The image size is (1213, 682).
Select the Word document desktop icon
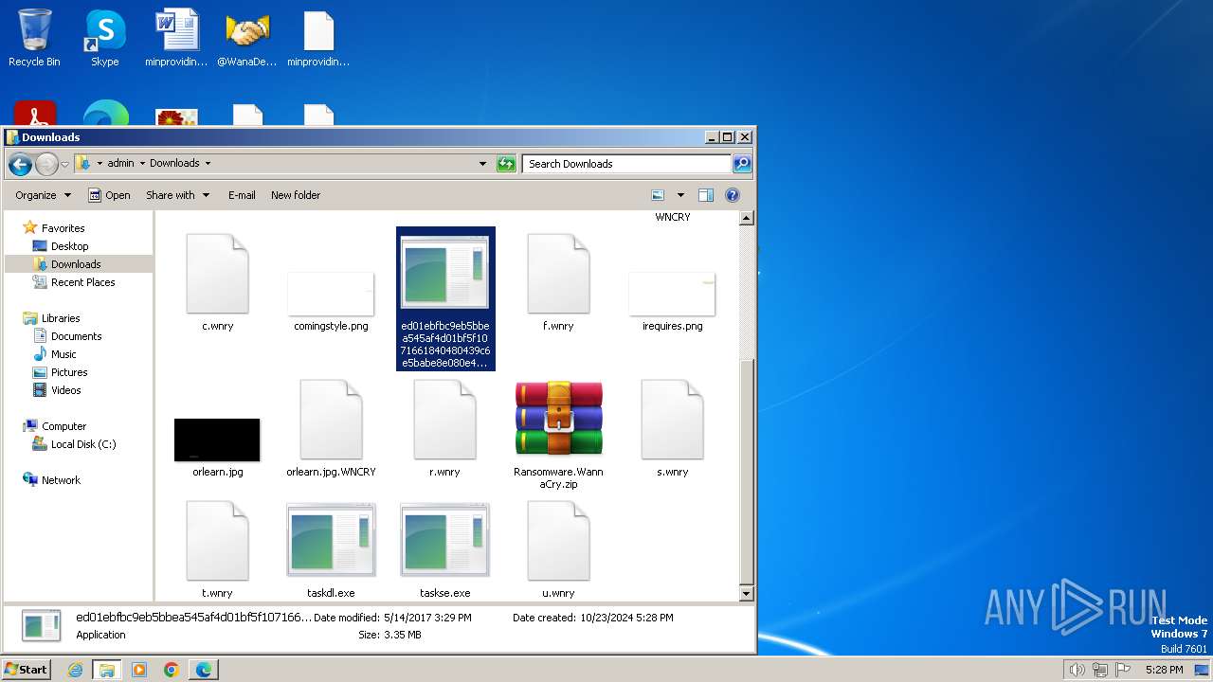point(176,38)
